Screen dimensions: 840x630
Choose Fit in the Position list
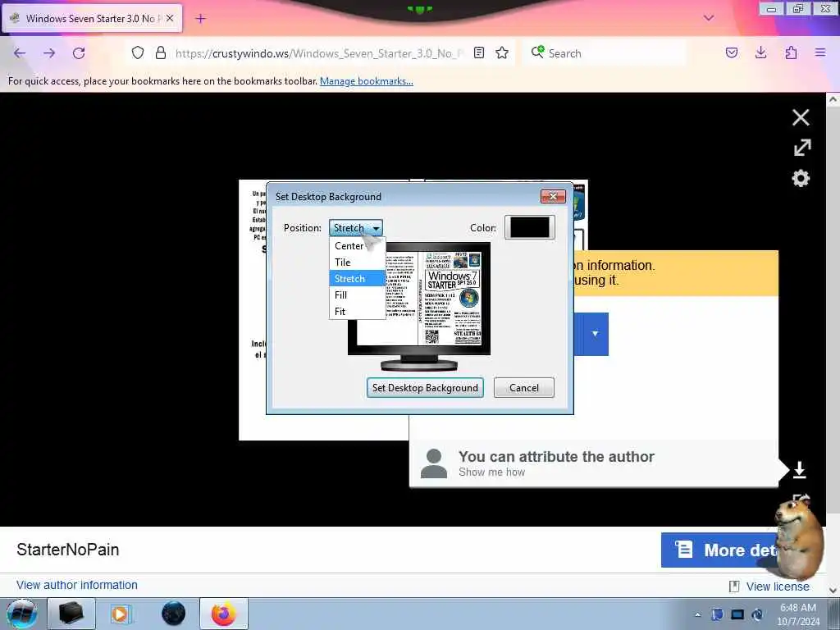pos(358,311)
